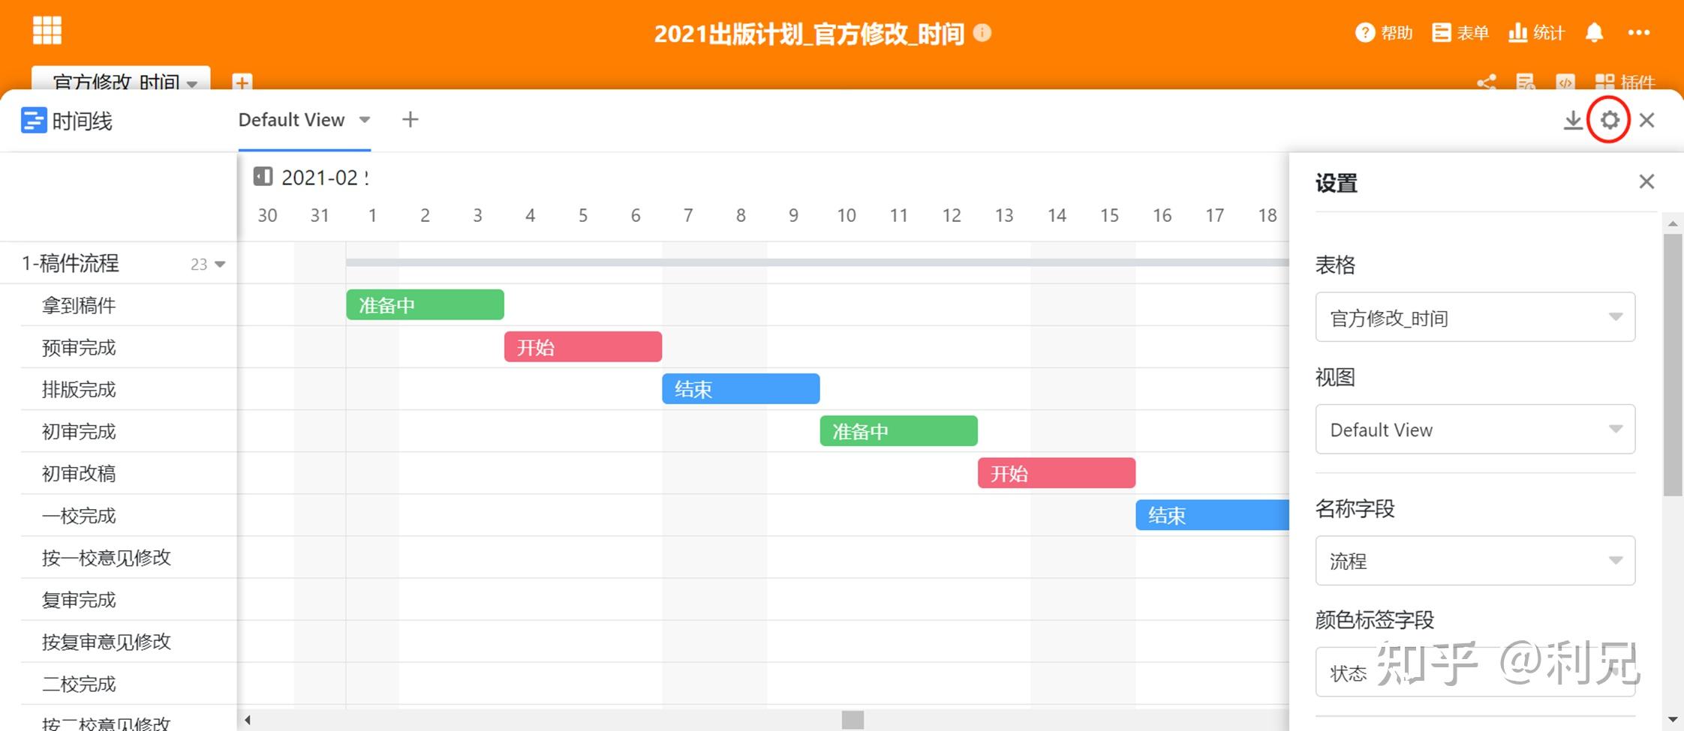Open the apps grid icon
The image size is (1684, 731).
(x=47, y=31)
